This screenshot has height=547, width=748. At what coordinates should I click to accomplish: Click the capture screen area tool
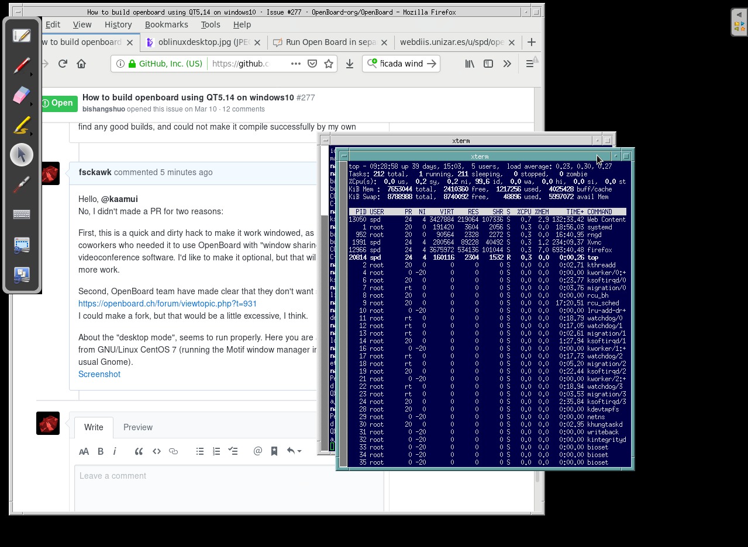(x=22, y=245)
